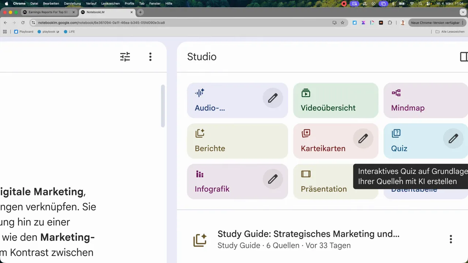Open the filter options in the chat panel
The width and height of the screenshot is (468, 263).
point(125,57)
